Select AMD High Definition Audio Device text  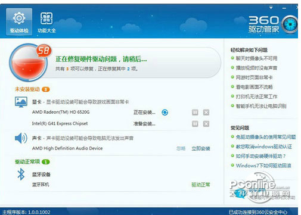click(67, 148)
